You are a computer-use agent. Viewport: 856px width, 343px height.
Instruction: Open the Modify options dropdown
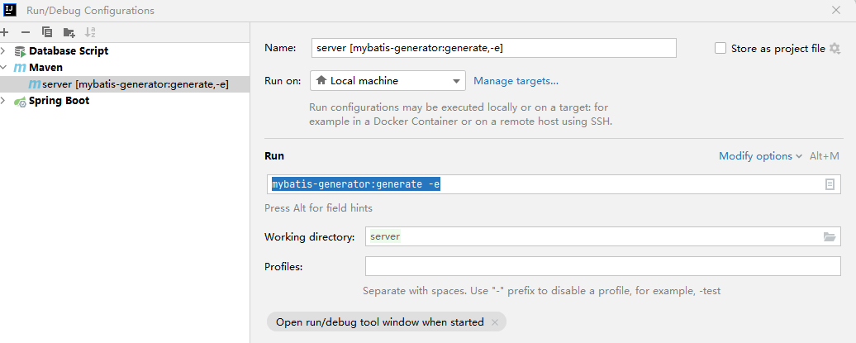tap(760, 156)
